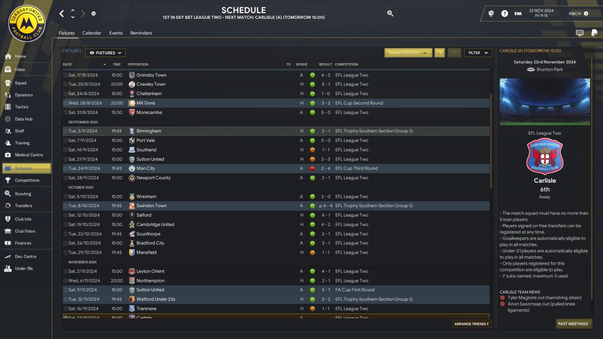Tick the checkbox for the Man City fixture
The width and height of the screenshot is (603, 339).
[65, 169]
